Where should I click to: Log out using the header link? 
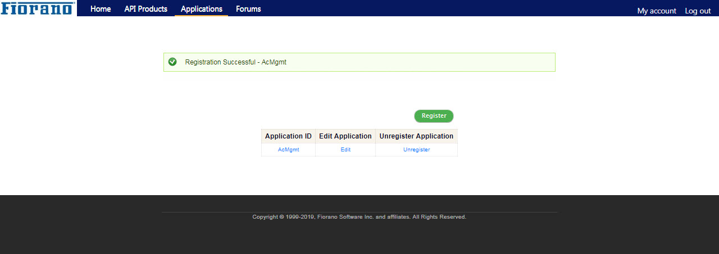point(698,11)
